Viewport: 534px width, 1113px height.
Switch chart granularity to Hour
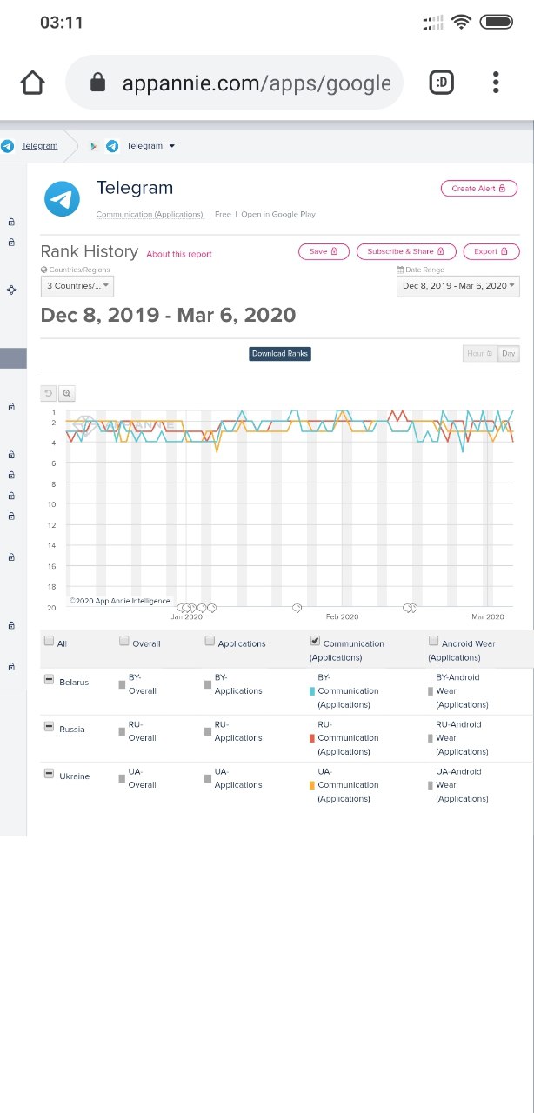pos(479,353)
